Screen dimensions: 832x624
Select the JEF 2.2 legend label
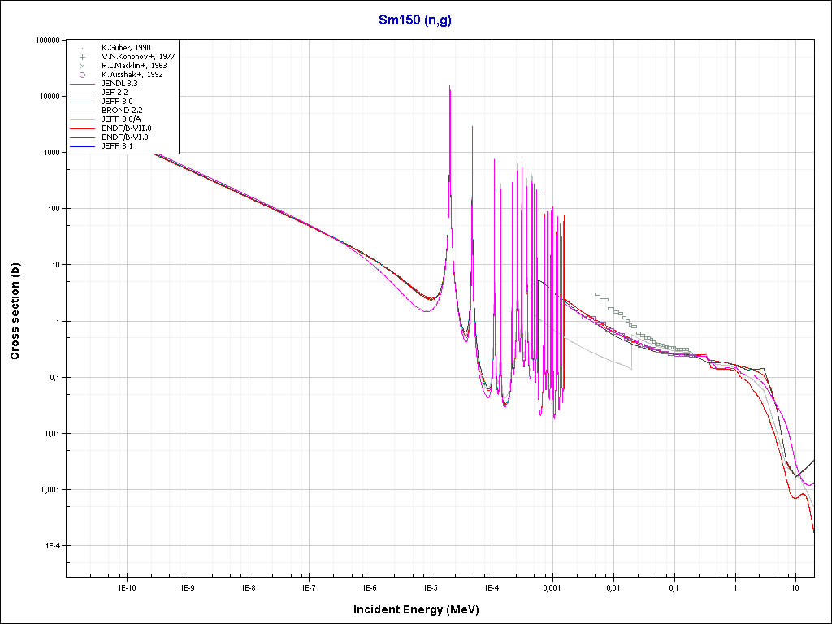(115, 93)
